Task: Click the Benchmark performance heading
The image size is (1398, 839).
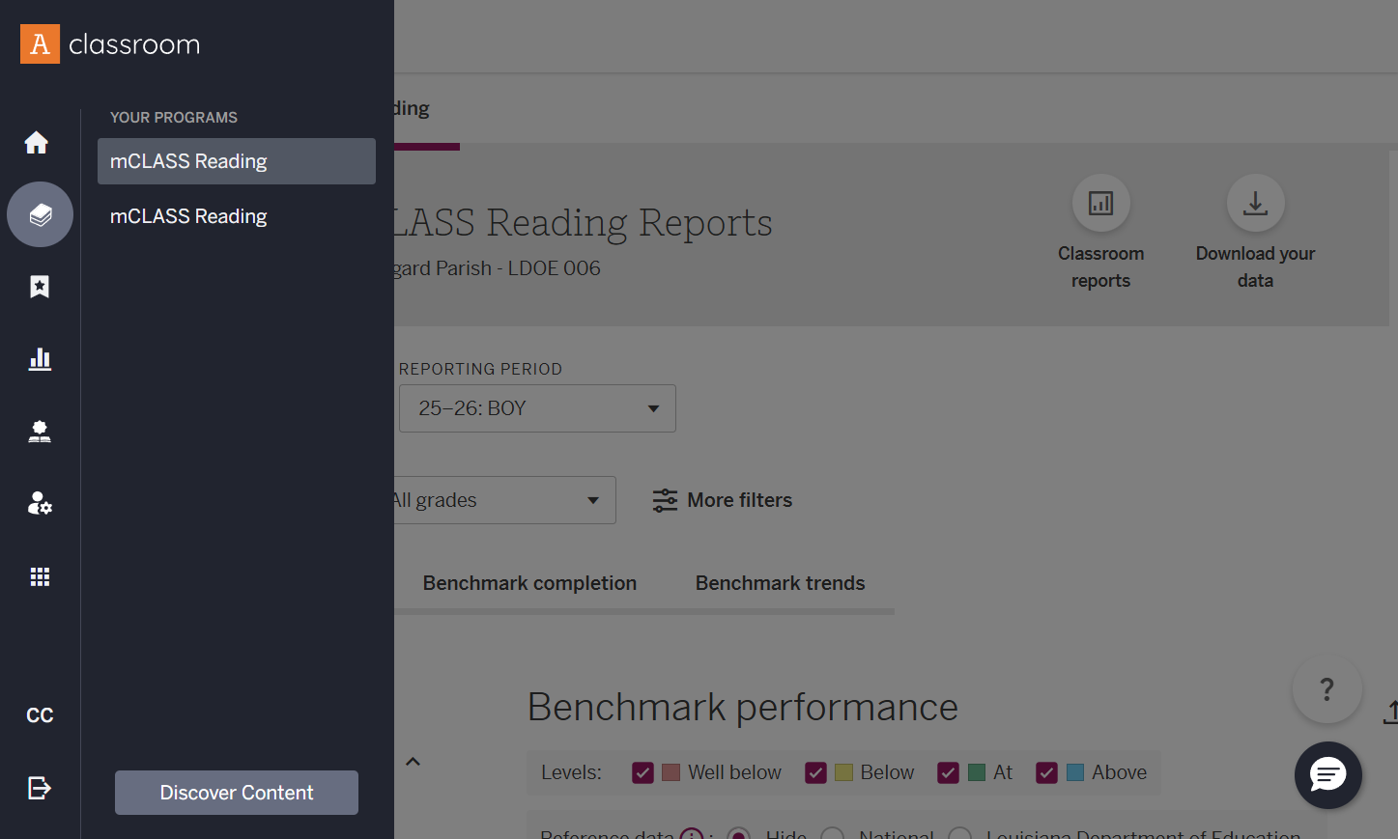Action: click(x=742, y=708)
